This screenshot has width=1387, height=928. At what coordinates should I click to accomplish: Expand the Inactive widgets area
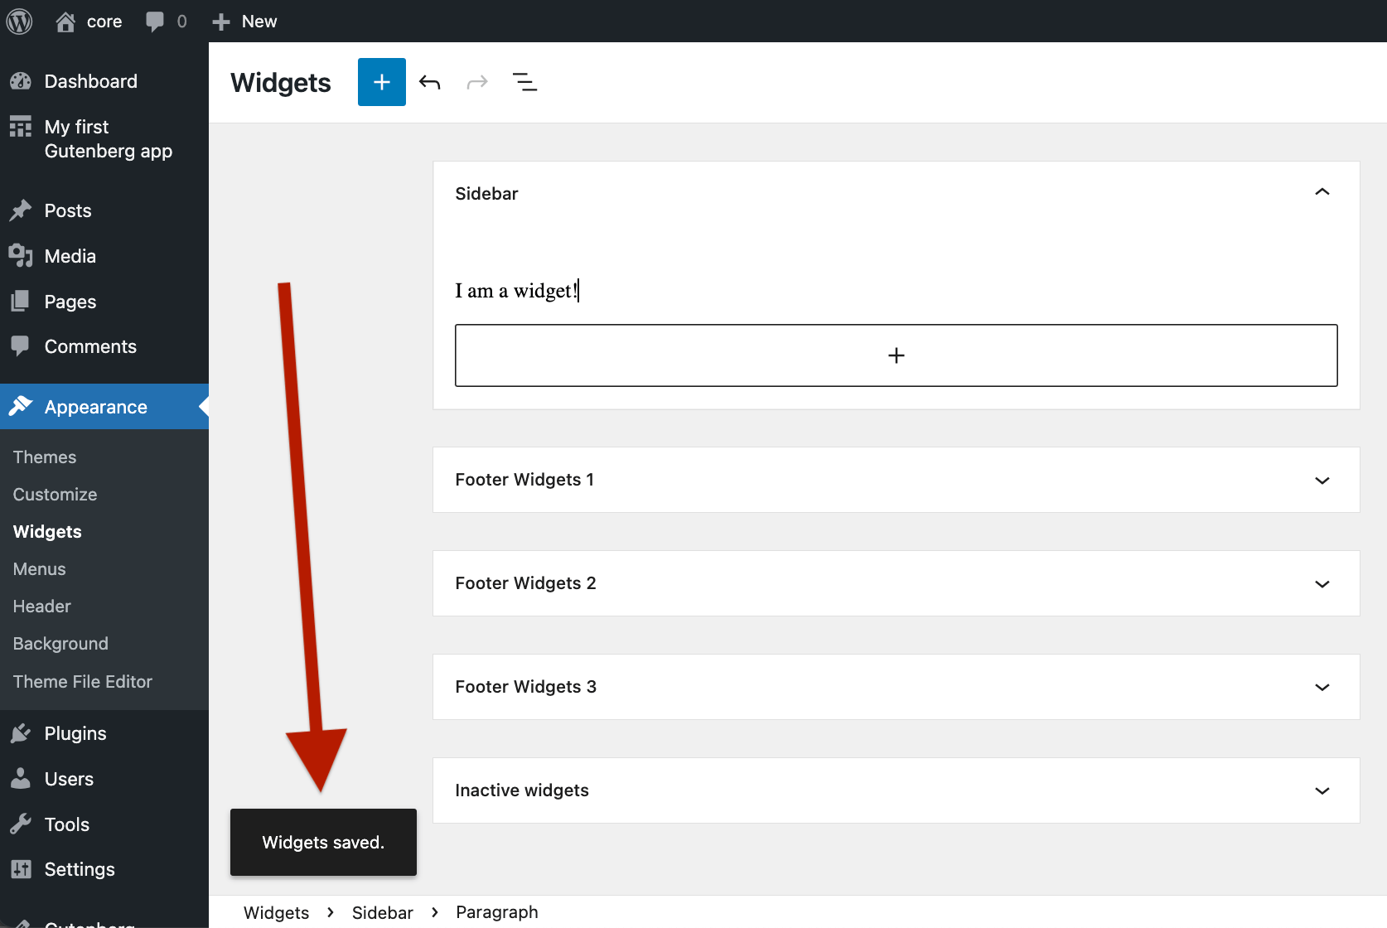tap(896, 790)
